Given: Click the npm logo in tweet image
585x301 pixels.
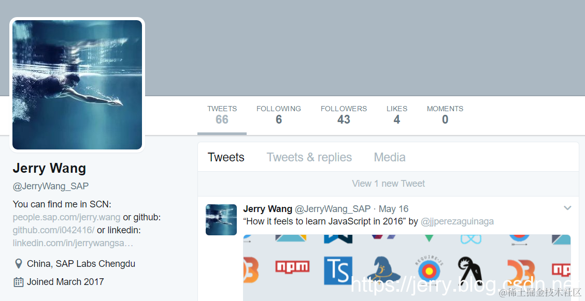Looking at the screenshot, I should [292, 266].
